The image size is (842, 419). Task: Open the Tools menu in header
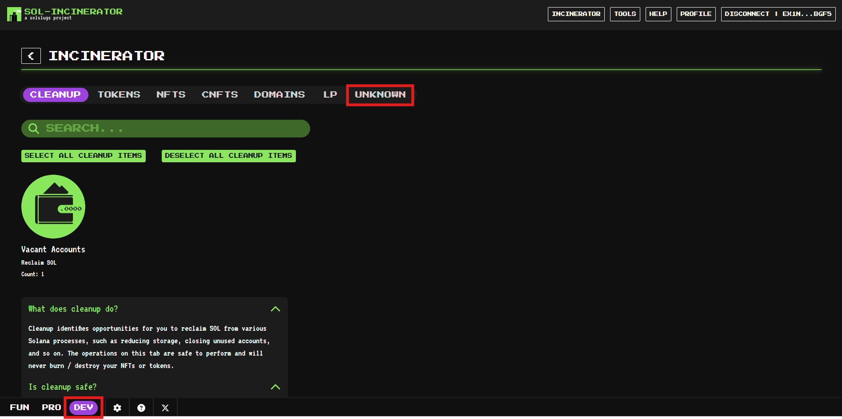point(625,14)
